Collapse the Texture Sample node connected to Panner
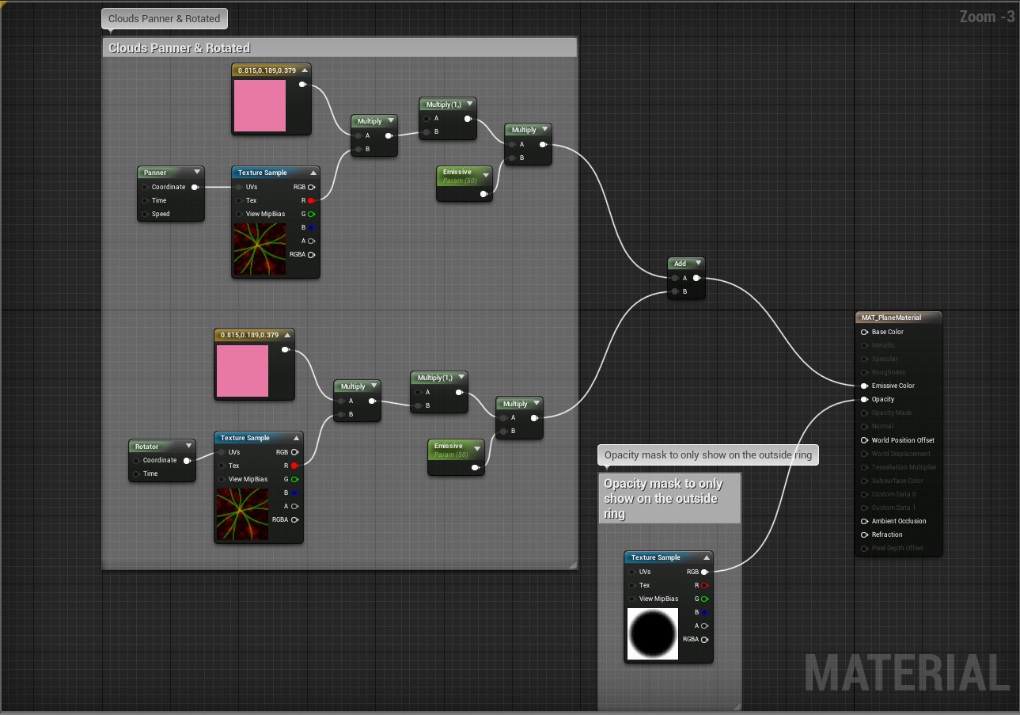The height and width of the screenshot is (715, 1020). pyautogui.click(x=313, y=173)
